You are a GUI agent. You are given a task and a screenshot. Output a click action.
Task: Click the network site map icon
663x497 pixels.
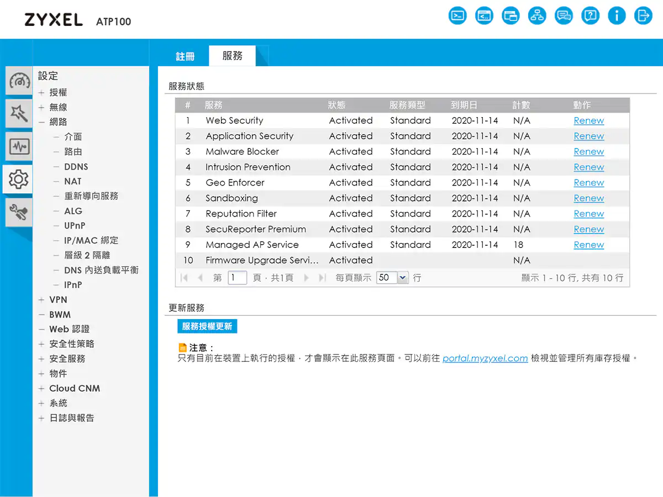pos(537,15)
